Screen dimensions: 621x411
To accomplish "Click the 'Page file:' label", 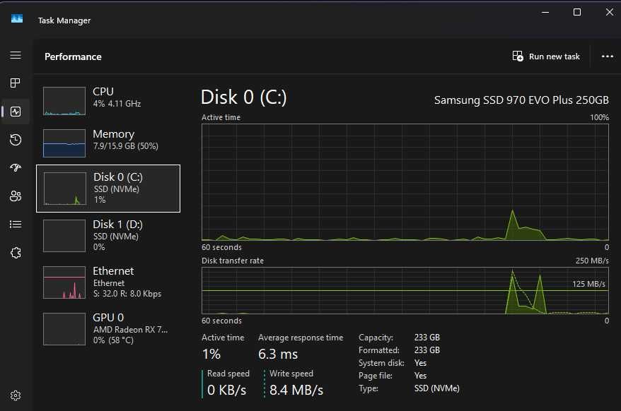I will point(376,376).
